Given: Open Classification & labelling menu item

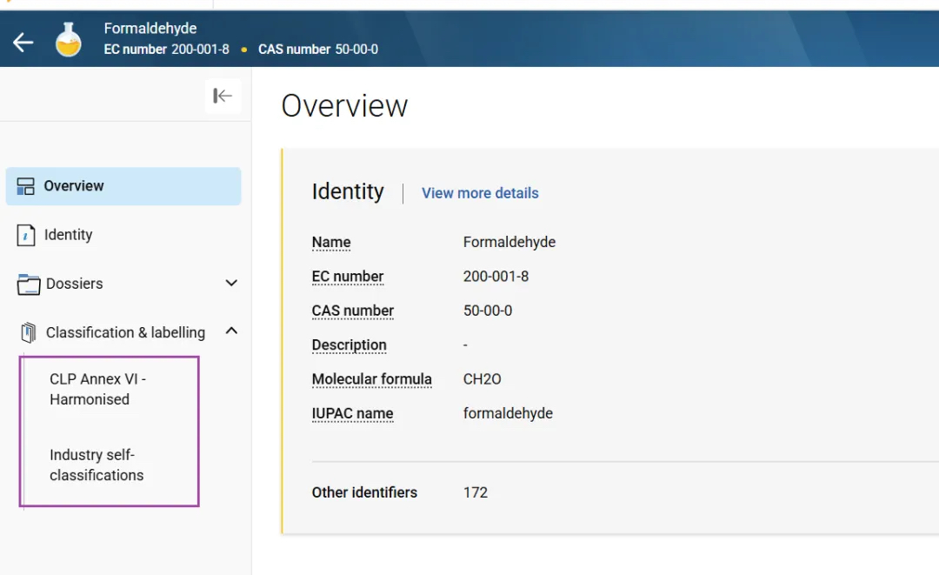Looking at the screenshot, I should point(125,332).
